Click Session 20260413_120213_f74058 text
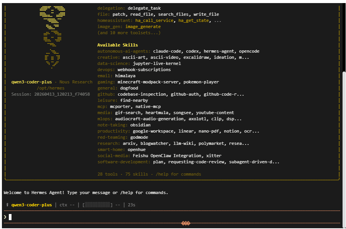 pos(51,95)
